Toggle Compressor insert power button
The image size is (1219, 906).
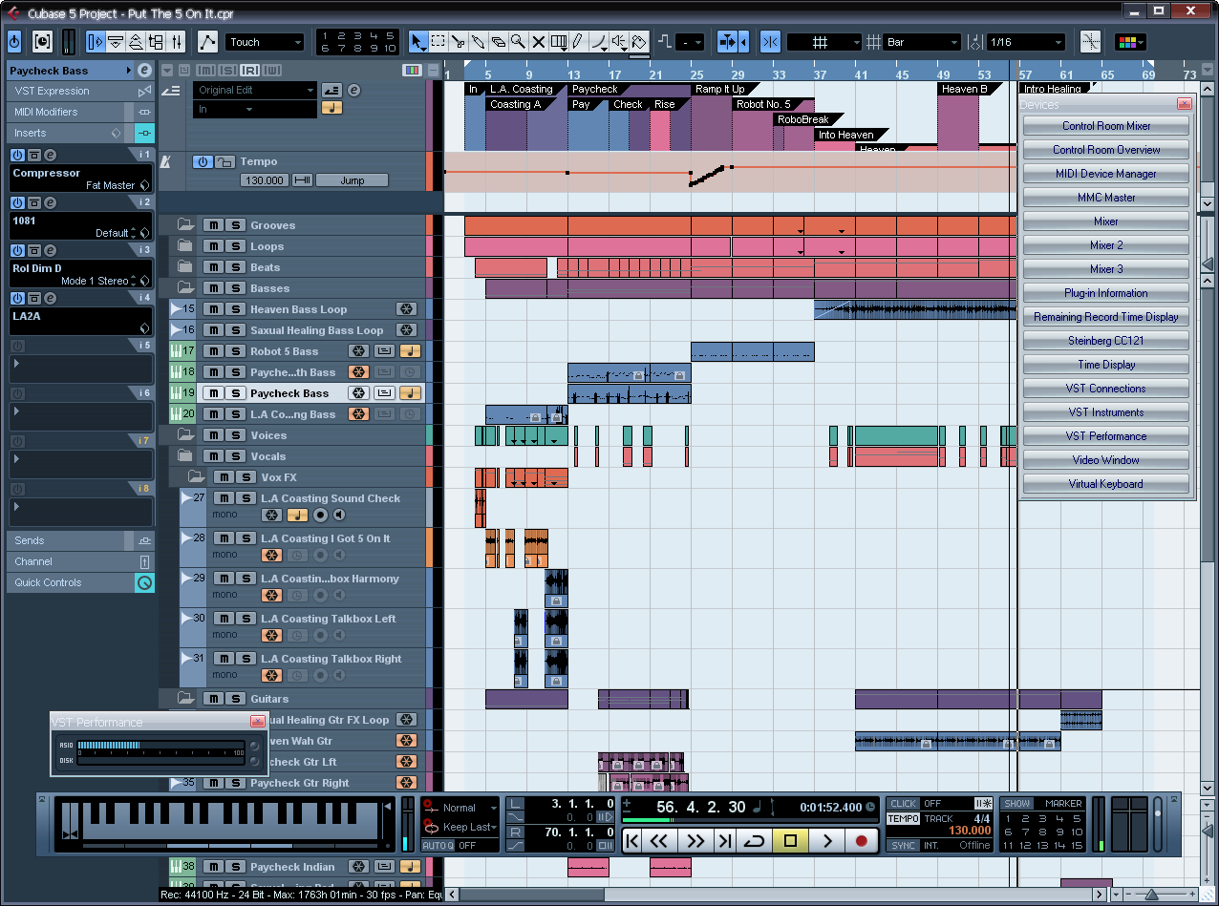[x=17, y=155]
